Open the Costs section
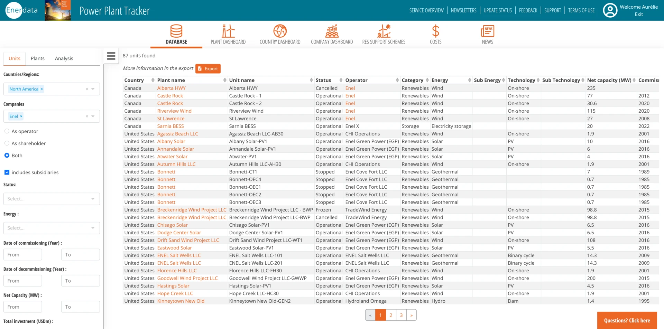This screenshot has width=664, height=329. tap(435, 34)
